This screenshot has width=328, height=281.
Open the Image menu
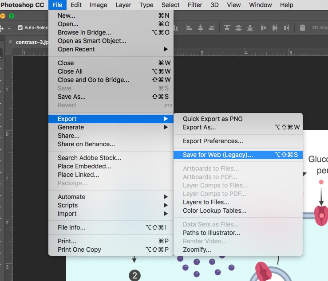click(99, 5)
